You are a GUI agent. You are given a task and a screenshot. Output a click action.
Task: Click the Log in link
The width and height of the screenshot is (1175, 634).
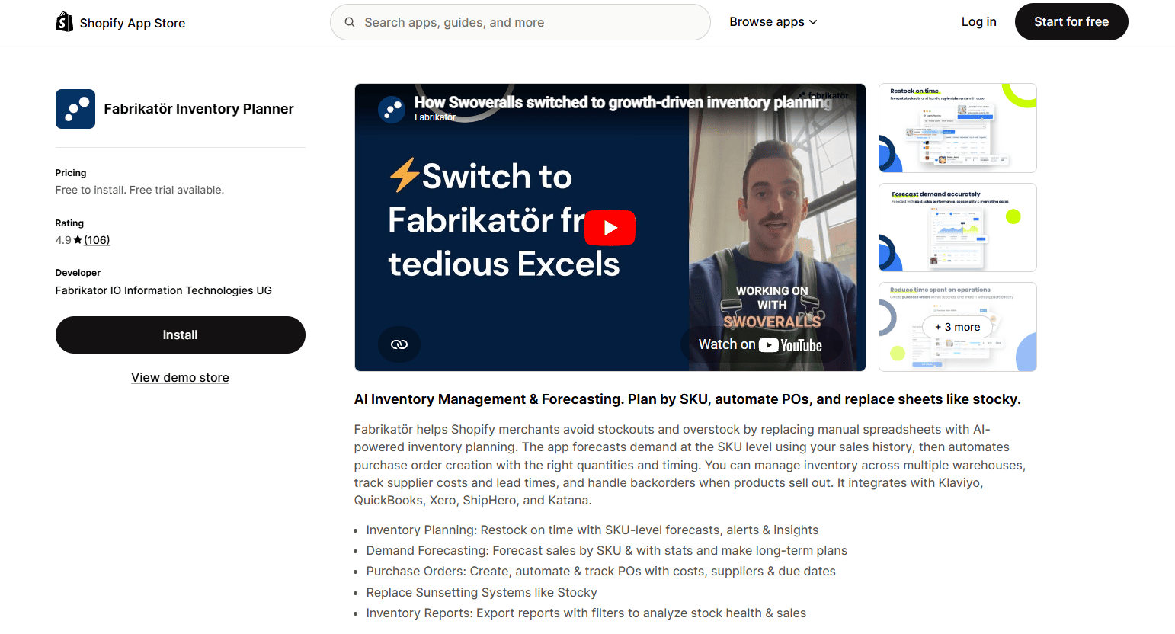click(978, 22)
